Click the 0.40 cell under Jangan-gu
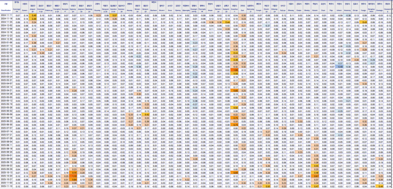The image size is (393, 189). tap(34, 15)
